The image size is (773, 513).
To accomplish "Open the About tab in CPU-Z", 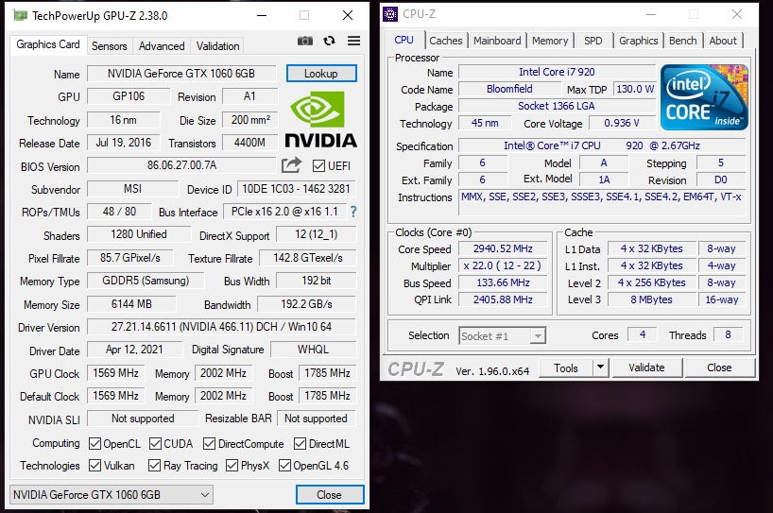I will point(723,41).
